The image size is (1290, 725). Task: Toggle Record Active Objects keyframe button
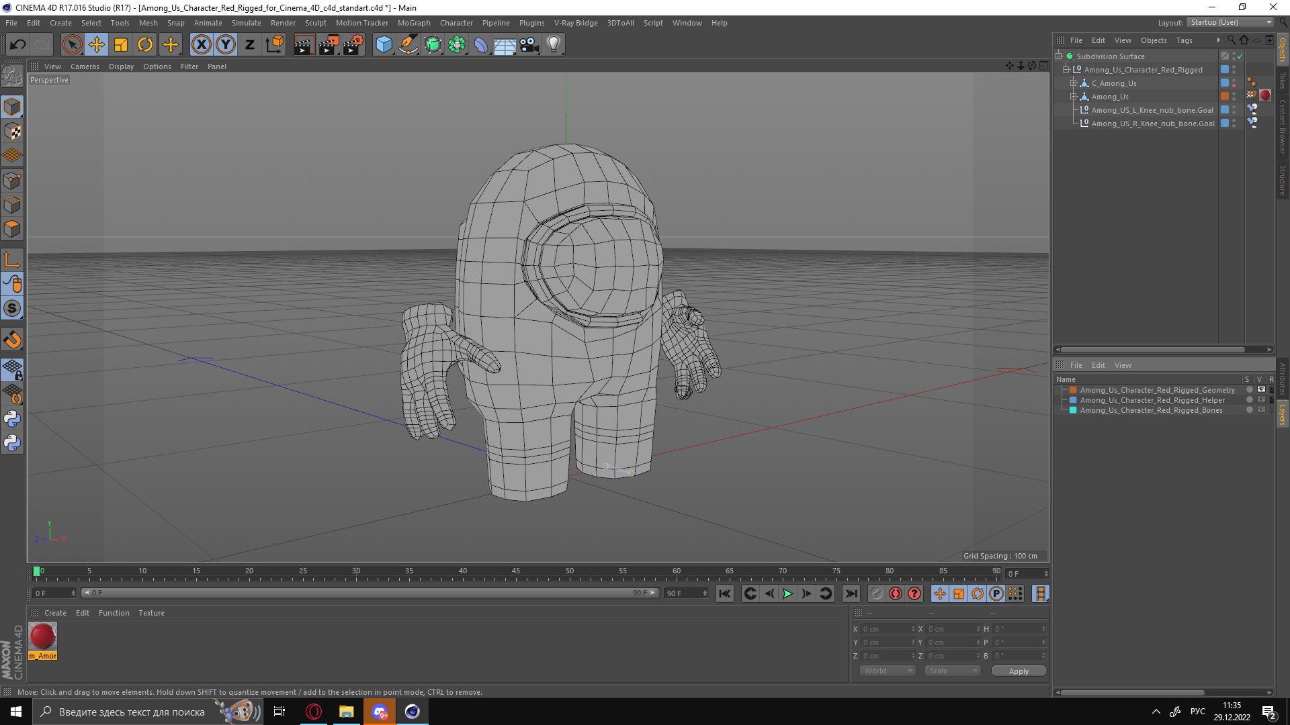click(x=876, y=593)
